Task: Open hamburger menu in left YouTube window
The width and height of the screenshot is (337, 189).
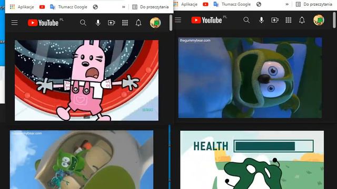Action: click(x=14, y=23)
